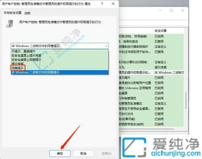The width and height of the screenshot is (202, 159).
Task: Click the horizontal scrollbar below the policy list
Action: click(x=147, y=129)
